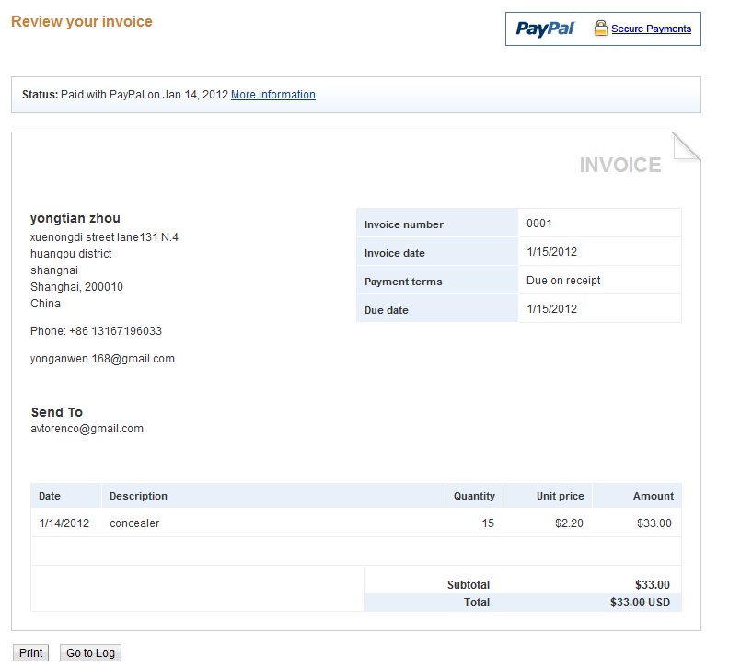Click the Go to Log button

click(90, 653)
